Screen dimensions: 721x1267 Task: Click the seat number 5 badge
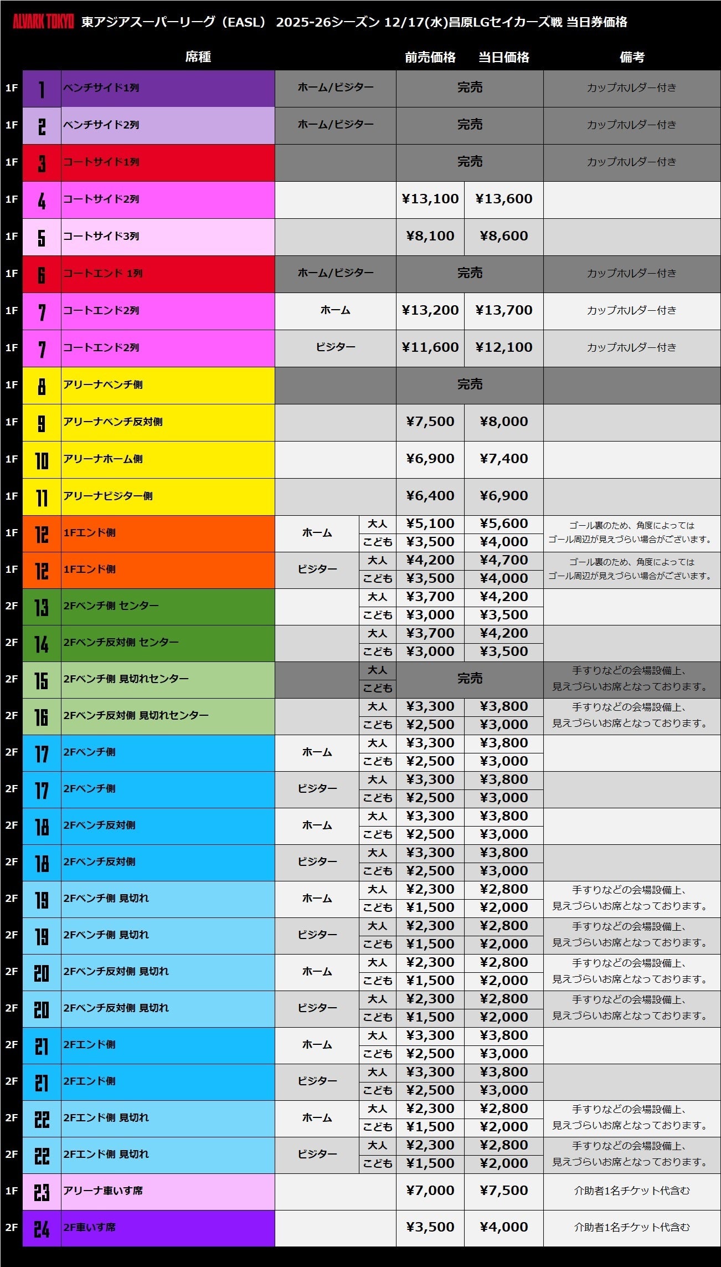coord(42,237)
